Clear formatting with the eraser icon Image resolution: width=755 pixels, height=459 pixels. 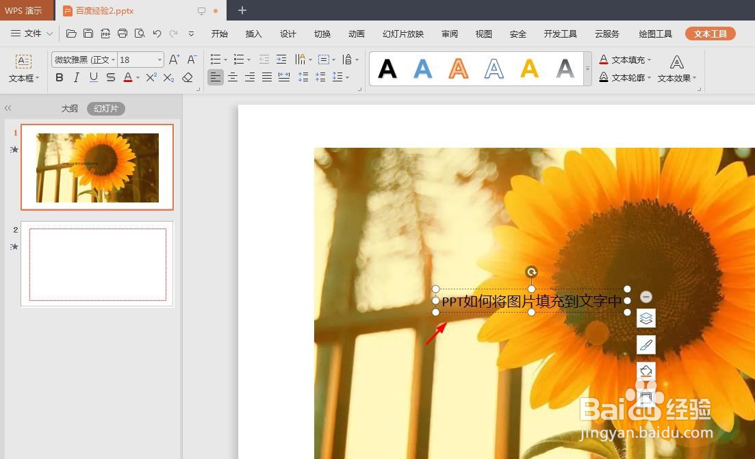(188, 77)
